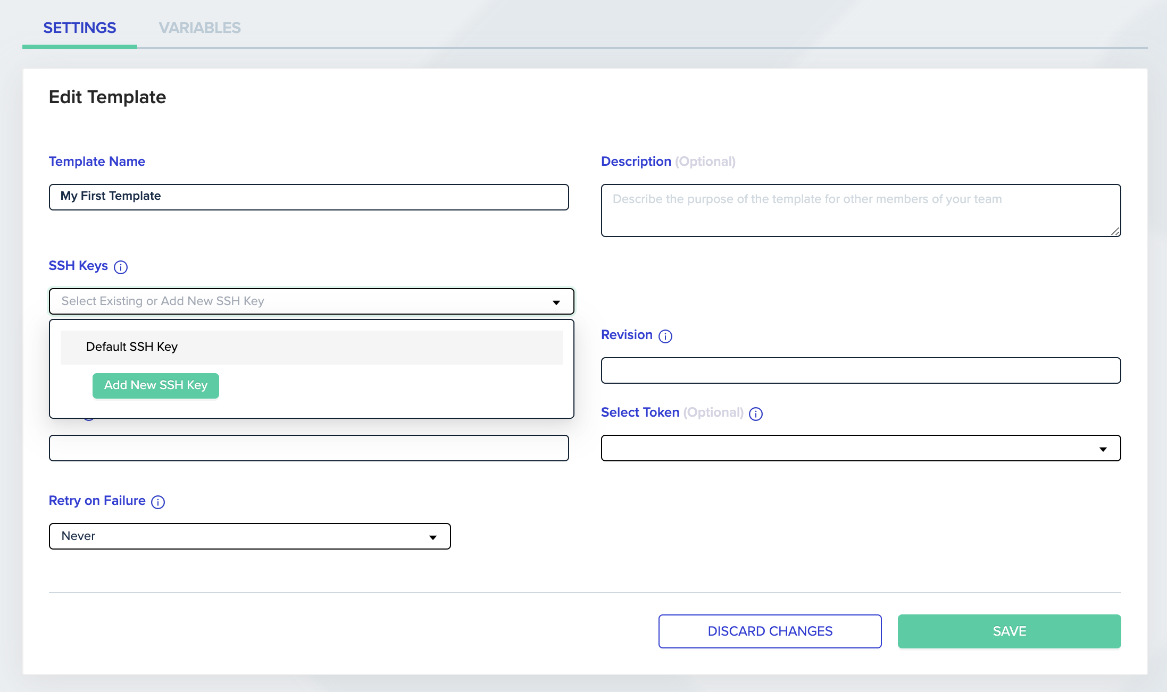
Task: Click the Retry on Failure dropdown arrow
Action: pyautogui.click(x=433, y=537)
